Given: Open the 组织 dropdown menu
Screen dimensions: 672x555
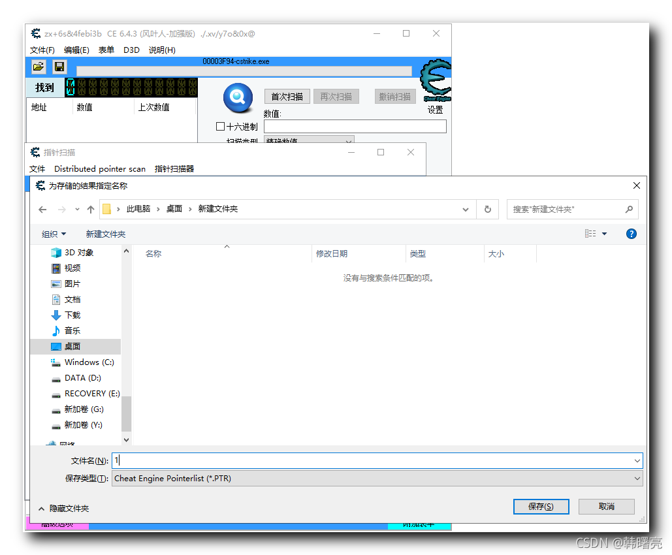Looking at the screenshot, I should click(54, 234).
